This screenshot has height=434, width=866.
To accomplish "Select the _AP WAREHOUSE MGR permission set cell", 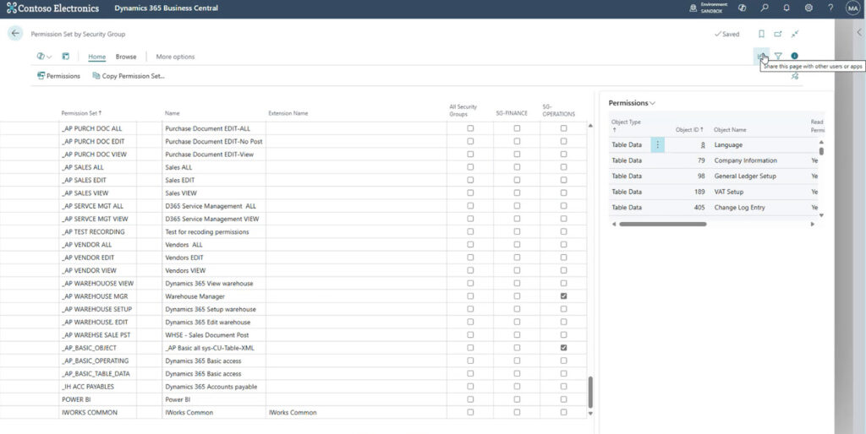I will [97, 296].
